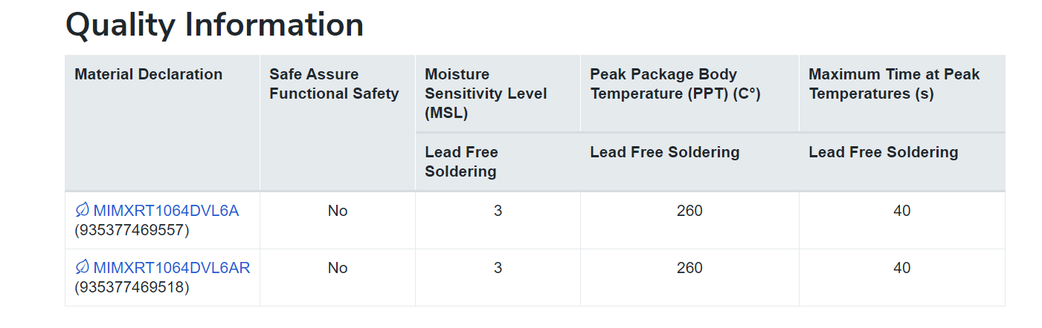Click Safe Assure 'No' for MIMXRT1064DVL6AR row
Screen dimensions: 1042x328
tap(338, 268)
